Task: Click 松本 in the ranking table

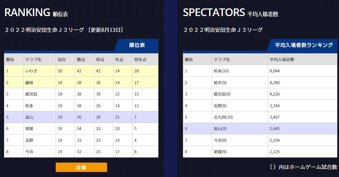Action: point(29,106)
